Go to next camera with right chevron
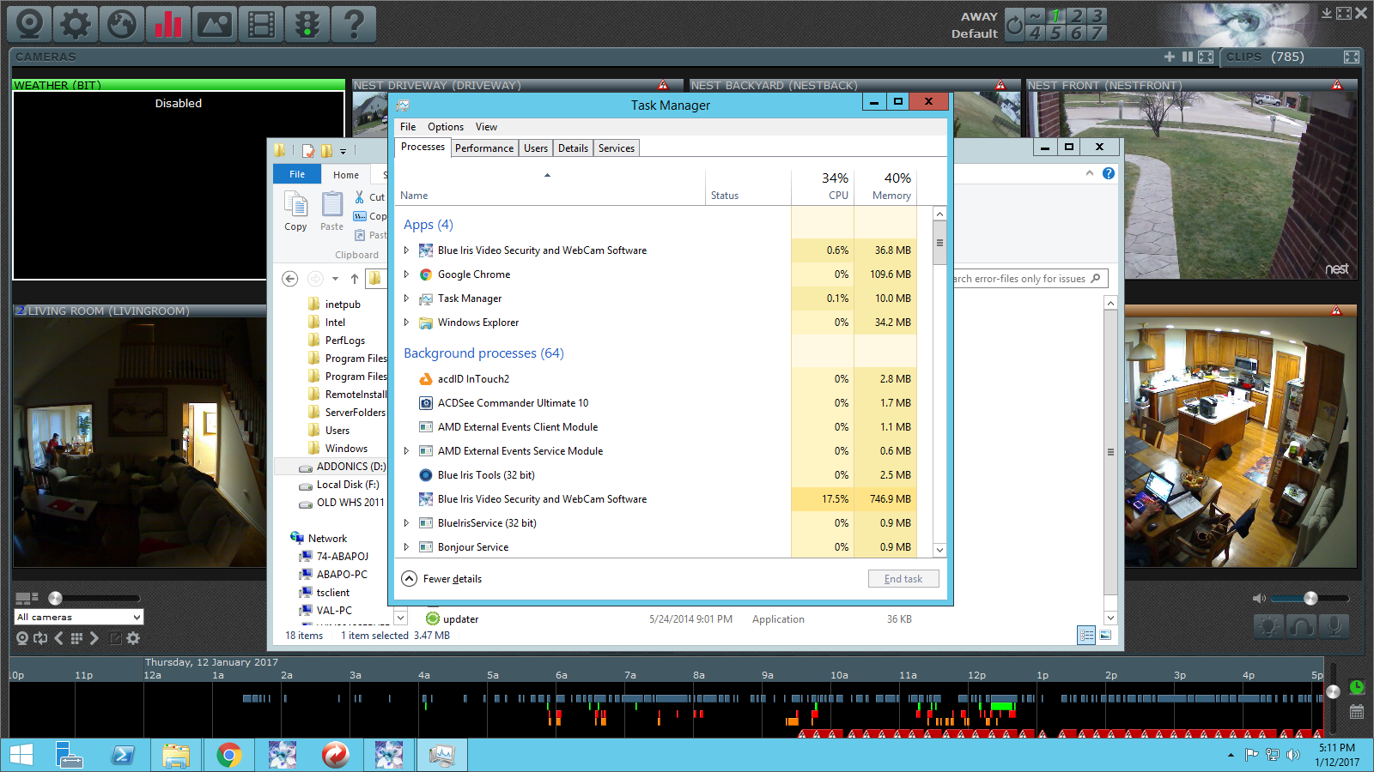This screenshot has height=772, width=1374. pos(94,638)
